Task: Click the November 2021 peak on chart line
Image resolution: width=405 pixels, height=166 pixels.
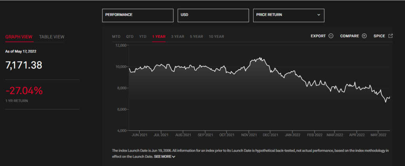Action: 260,58
